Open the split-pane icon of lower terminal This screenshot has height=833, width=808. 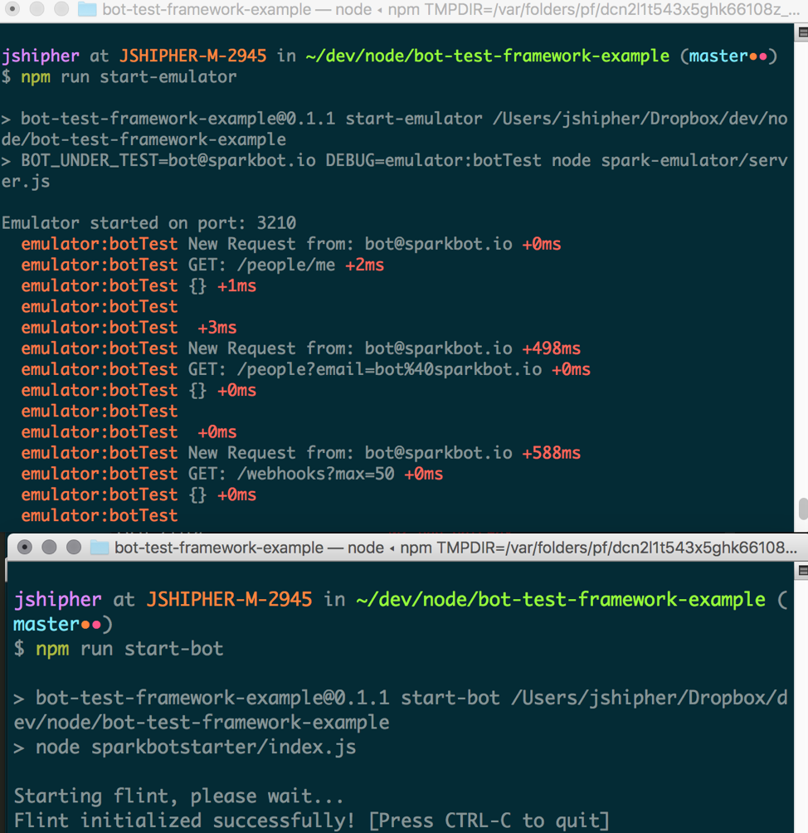803,571
